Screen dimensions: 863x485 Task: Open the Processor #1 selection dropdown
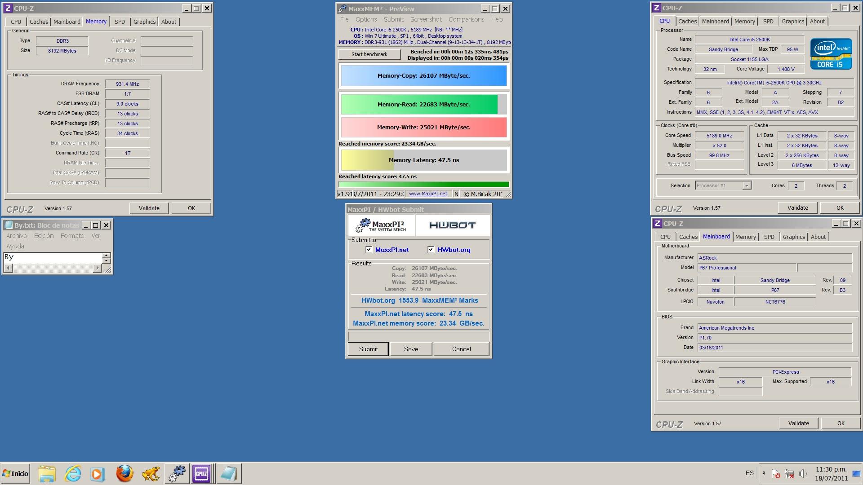tap(747, 185)
